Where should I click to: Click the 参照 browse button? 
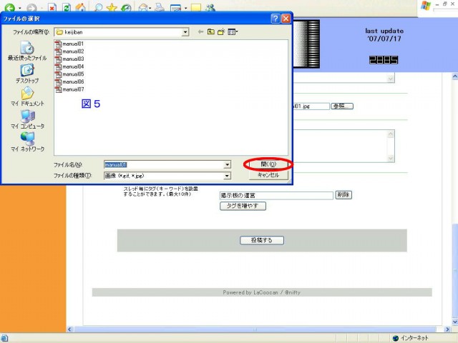[x=342, y=106]
